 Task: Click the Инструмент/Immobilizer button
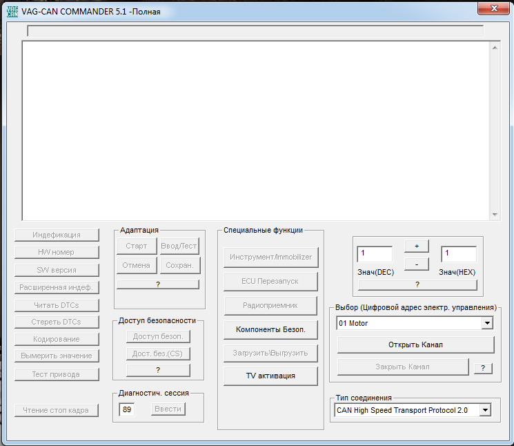point(270,258)
